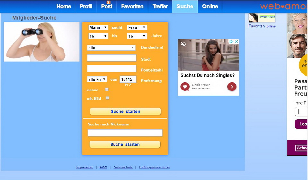
Task: Open the Post notification badge
Action: click(108, 2)
